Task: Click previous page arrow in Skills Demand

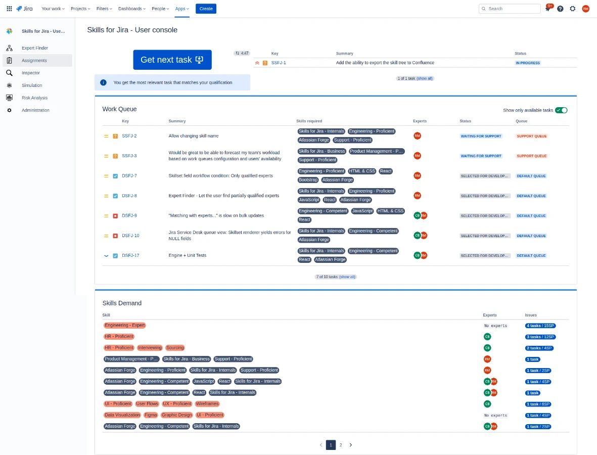Action: pos(321,445)
